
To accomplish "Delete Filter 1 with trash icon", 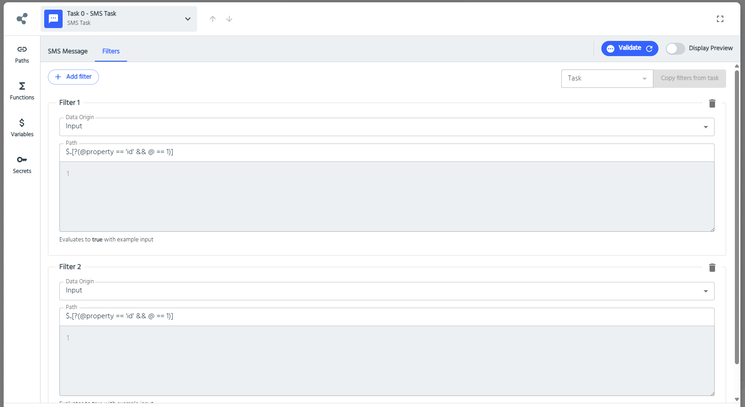I will coord(712,103).
